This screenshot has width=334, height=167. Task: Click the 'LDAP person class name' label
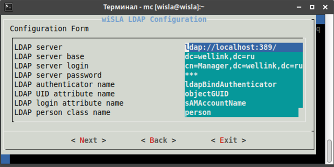click(x=62, y=112)
